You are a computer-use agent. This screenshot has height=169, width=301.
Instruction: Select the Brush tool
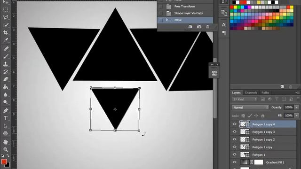[5, 56]
